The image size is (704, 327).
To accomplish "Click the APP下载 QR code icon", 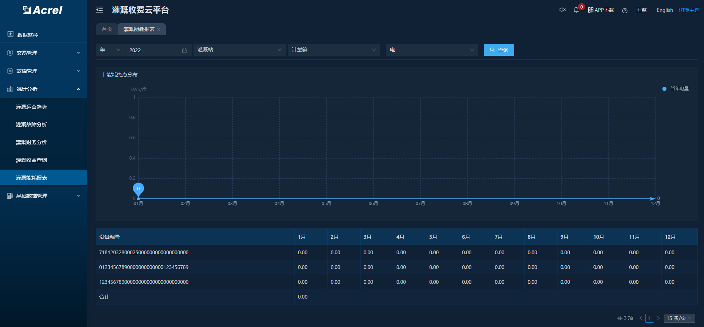I will pos(591,10).
